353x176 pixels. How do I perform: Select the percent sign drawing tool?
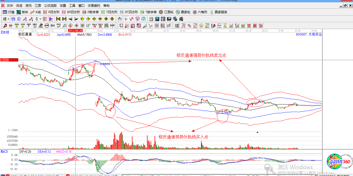coord(189,26)
